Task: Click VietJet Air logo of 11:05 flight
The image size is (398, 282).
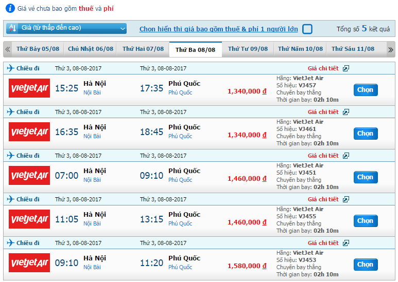Action: 29,219
